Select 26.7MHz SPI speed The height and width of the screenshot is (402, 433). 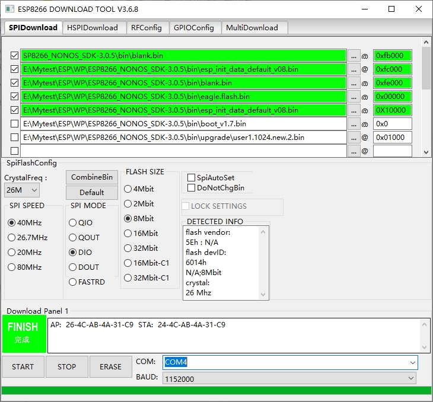click(x=28, y=237)
